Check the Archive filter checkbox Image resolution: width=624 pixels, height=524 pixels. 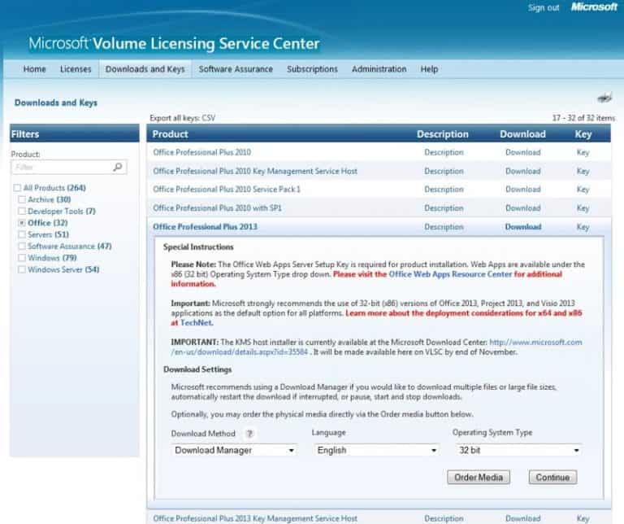tap(22, 199)
